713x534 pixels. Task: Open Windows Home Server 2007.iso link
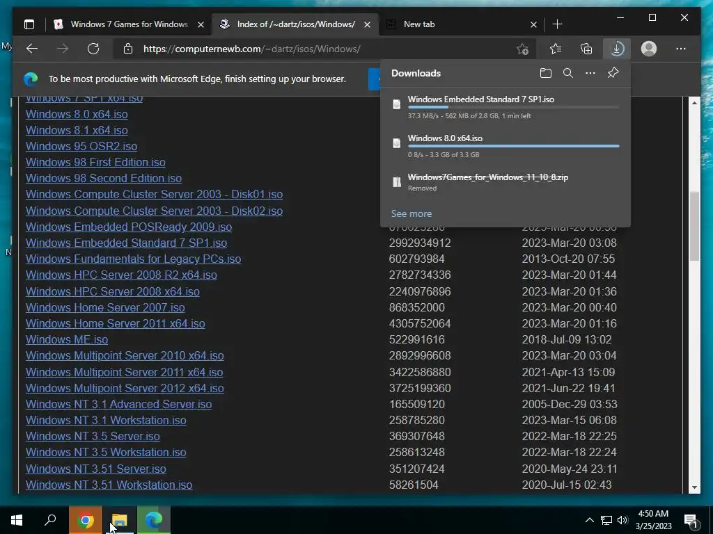(105, 307)
